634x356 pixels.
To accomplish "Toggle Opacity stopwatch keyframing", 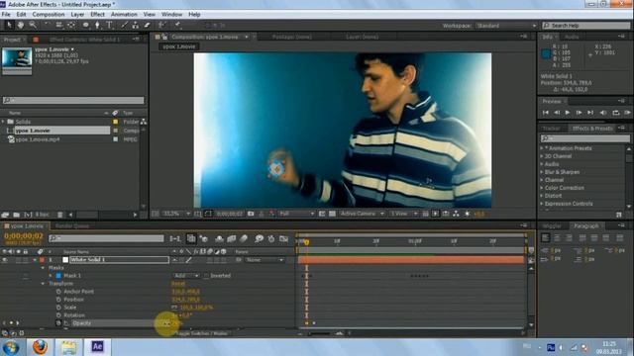I will pyautogui.click(x=58, y=323).
